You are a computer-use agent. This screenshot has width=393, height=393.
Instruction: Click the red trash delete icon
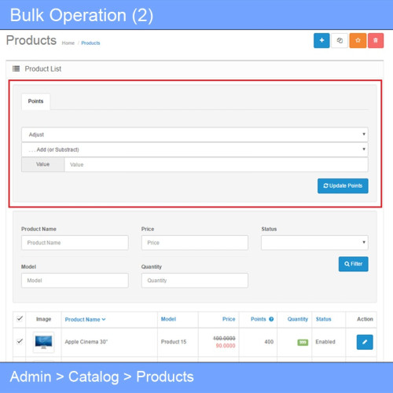[x=376, y=41]
